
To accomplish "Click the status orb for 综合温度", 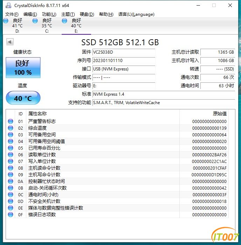I will 11,128.
